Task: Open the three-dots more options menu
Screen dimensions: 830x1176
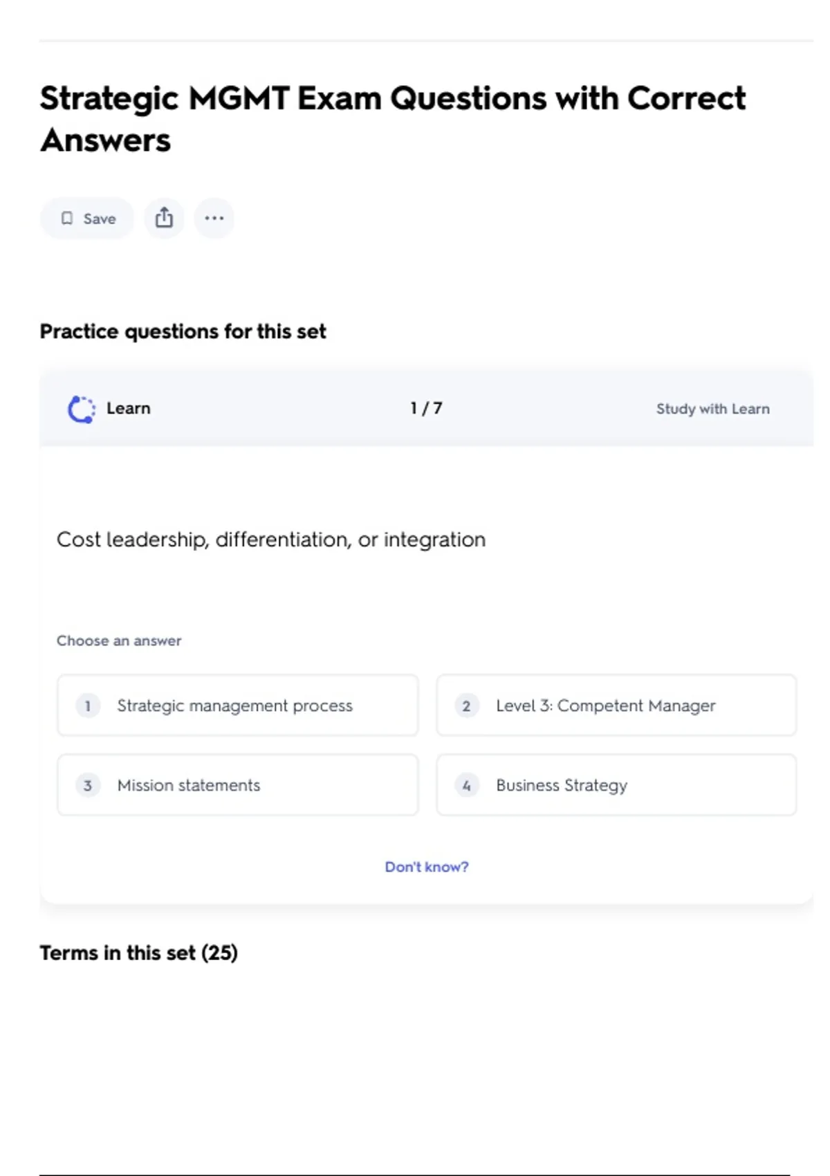Action: click(x=214, y=219)
